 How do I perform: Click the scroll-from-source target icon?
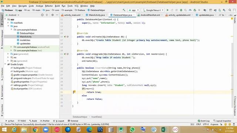pyautogui.click(x=42, y=15)
